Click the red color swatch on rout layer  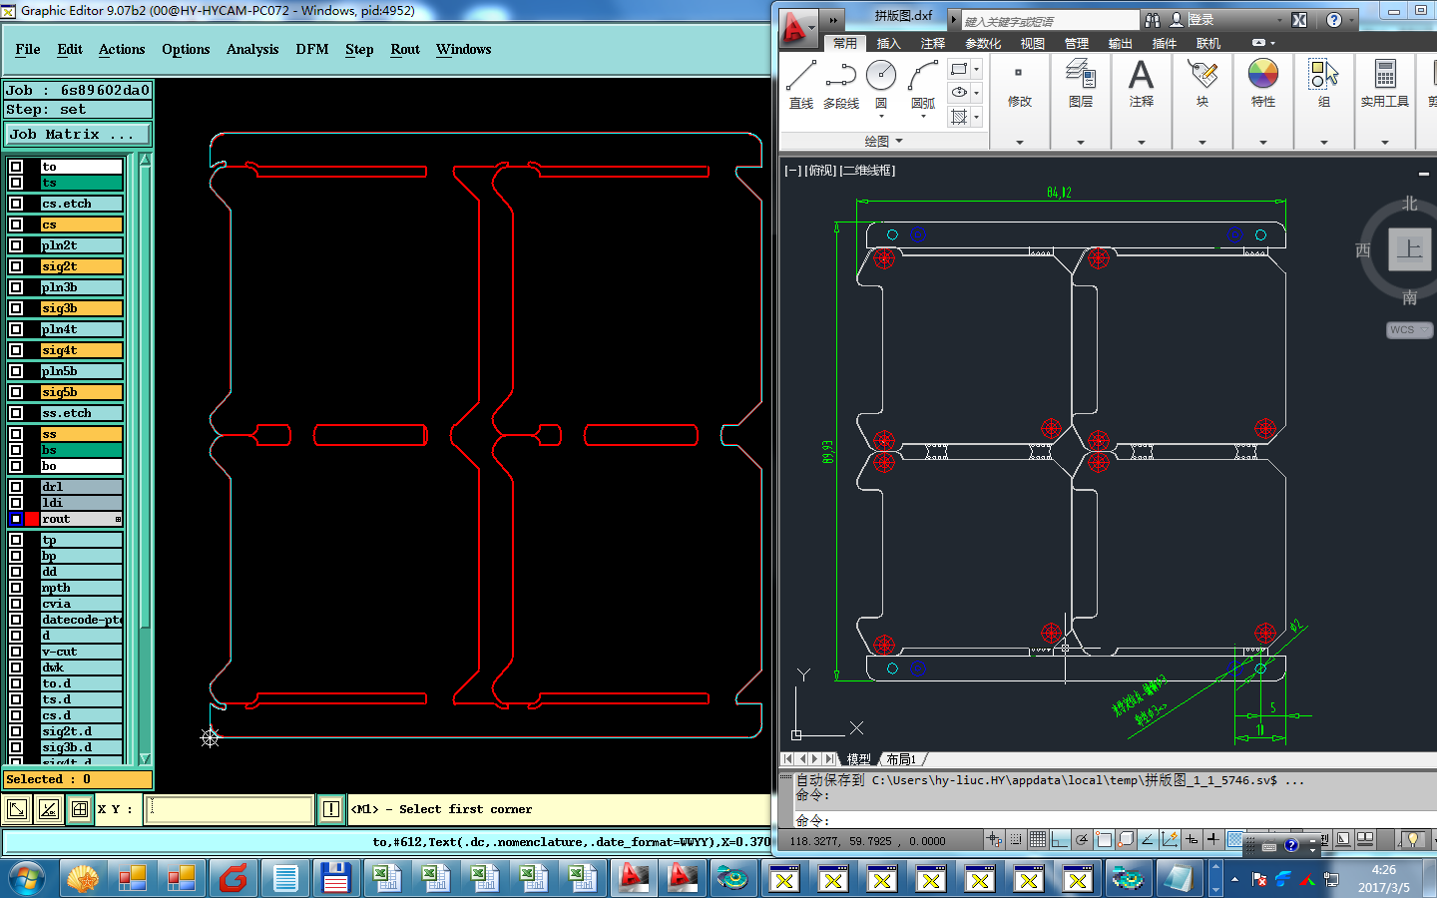(32, 519)
